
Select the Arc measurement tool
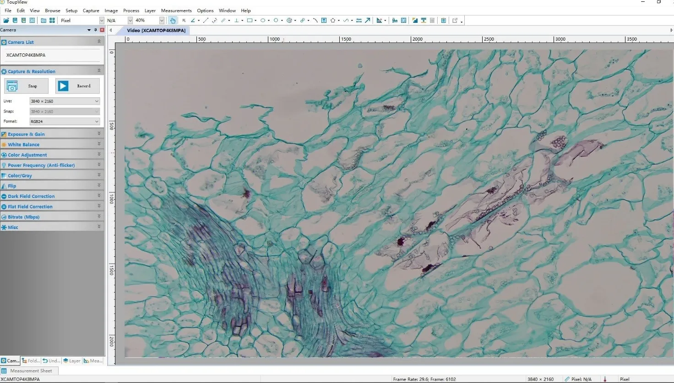coord(315,21)
